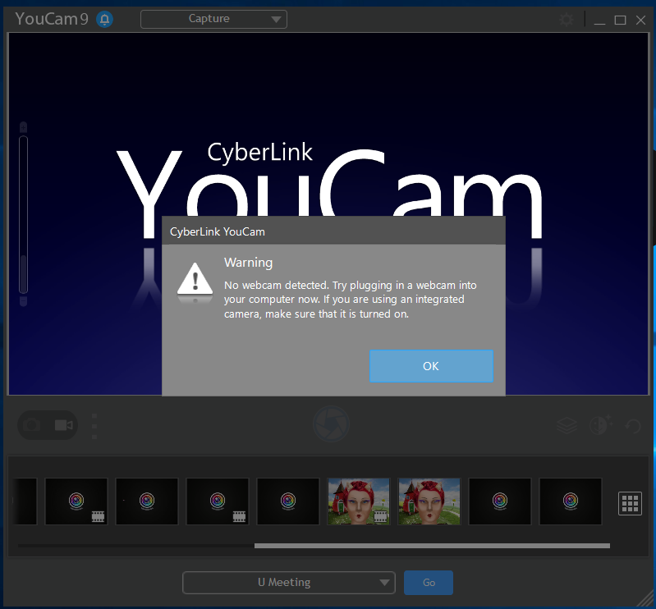Close the YouCam window
This screenshot has width=656, height=609.
click(x=640, y=20)
